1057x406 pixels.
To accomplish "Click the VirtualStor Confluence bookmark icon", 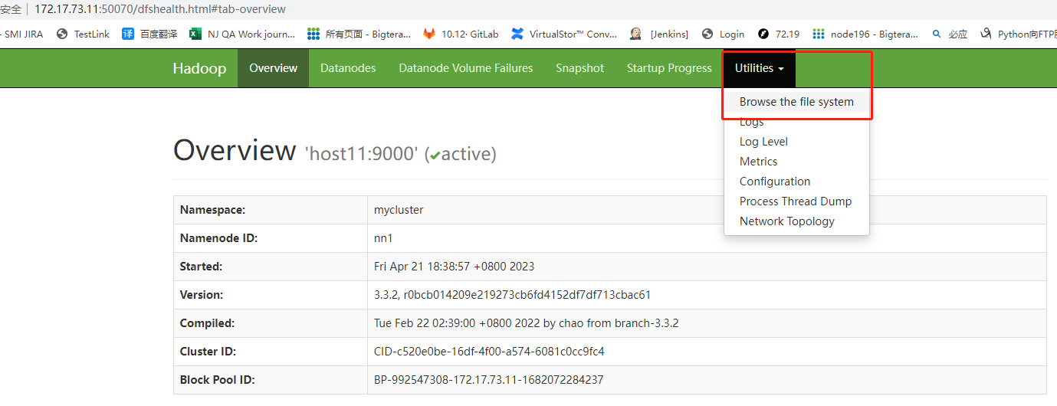I will pyautogui.click(x=517, y=34).
